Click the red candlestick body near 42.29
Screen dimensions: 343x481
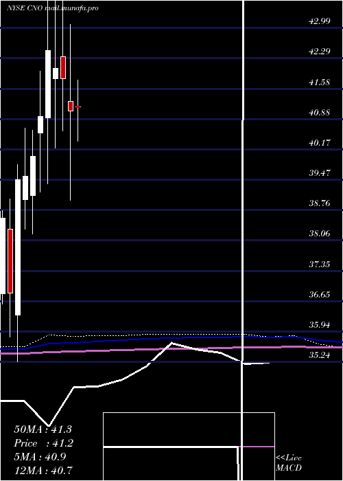tap(63, 67)
